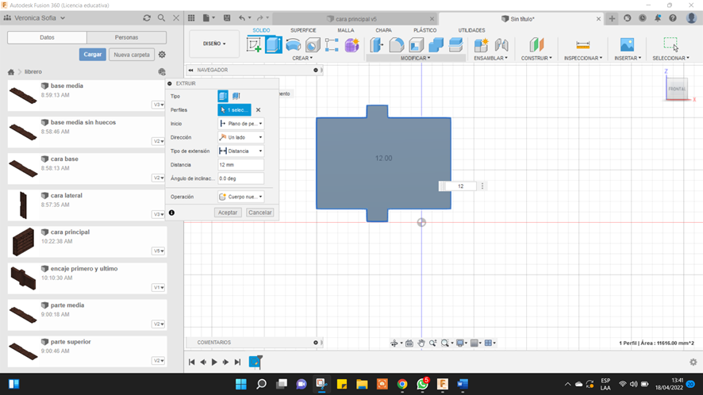Image resolution: width=703 pixels, height=395 pixels.
Task: Select the Create Form purple icon
Action: pyautogui.click(x=352, y=45)
